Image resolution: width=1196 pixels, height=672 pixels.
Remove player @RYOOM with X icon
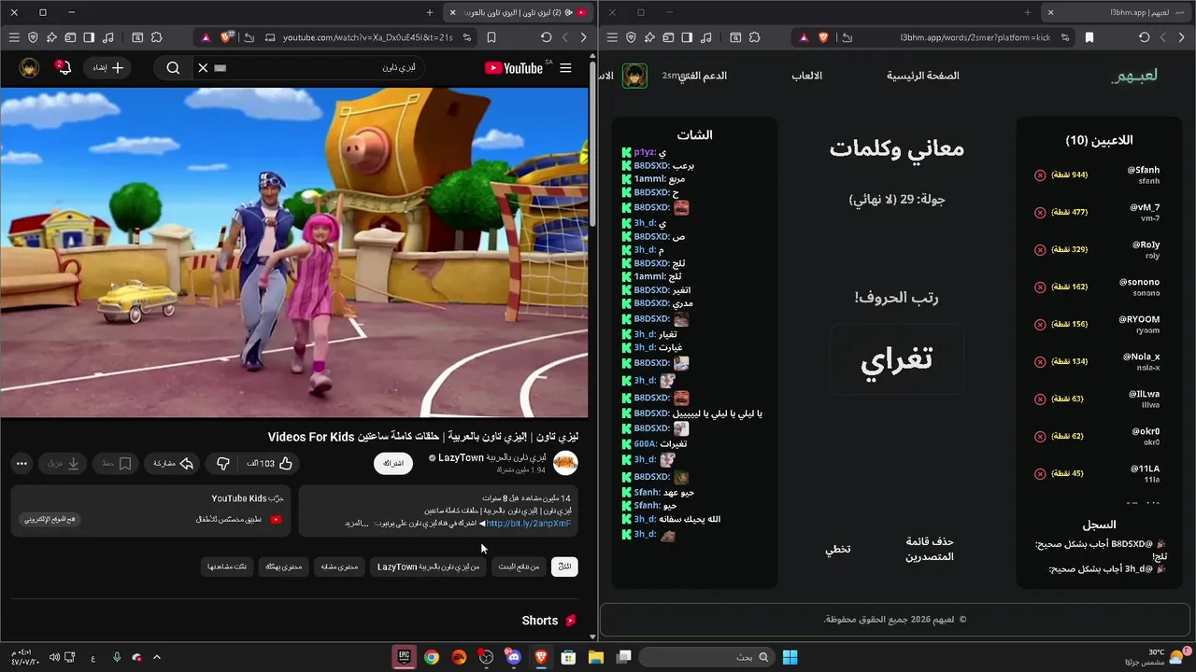1040,324
